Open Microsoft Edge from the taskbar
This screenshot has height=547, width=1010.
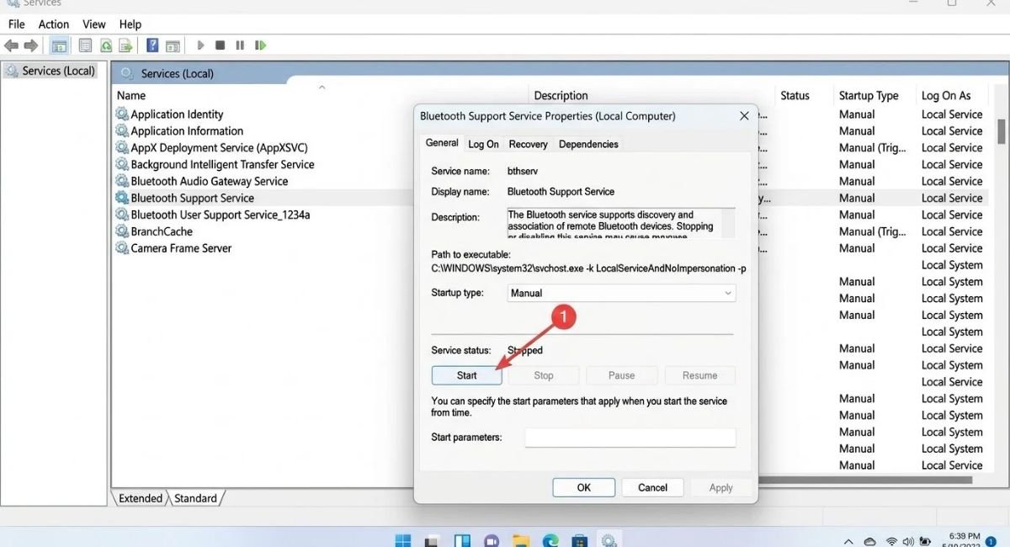550,540
